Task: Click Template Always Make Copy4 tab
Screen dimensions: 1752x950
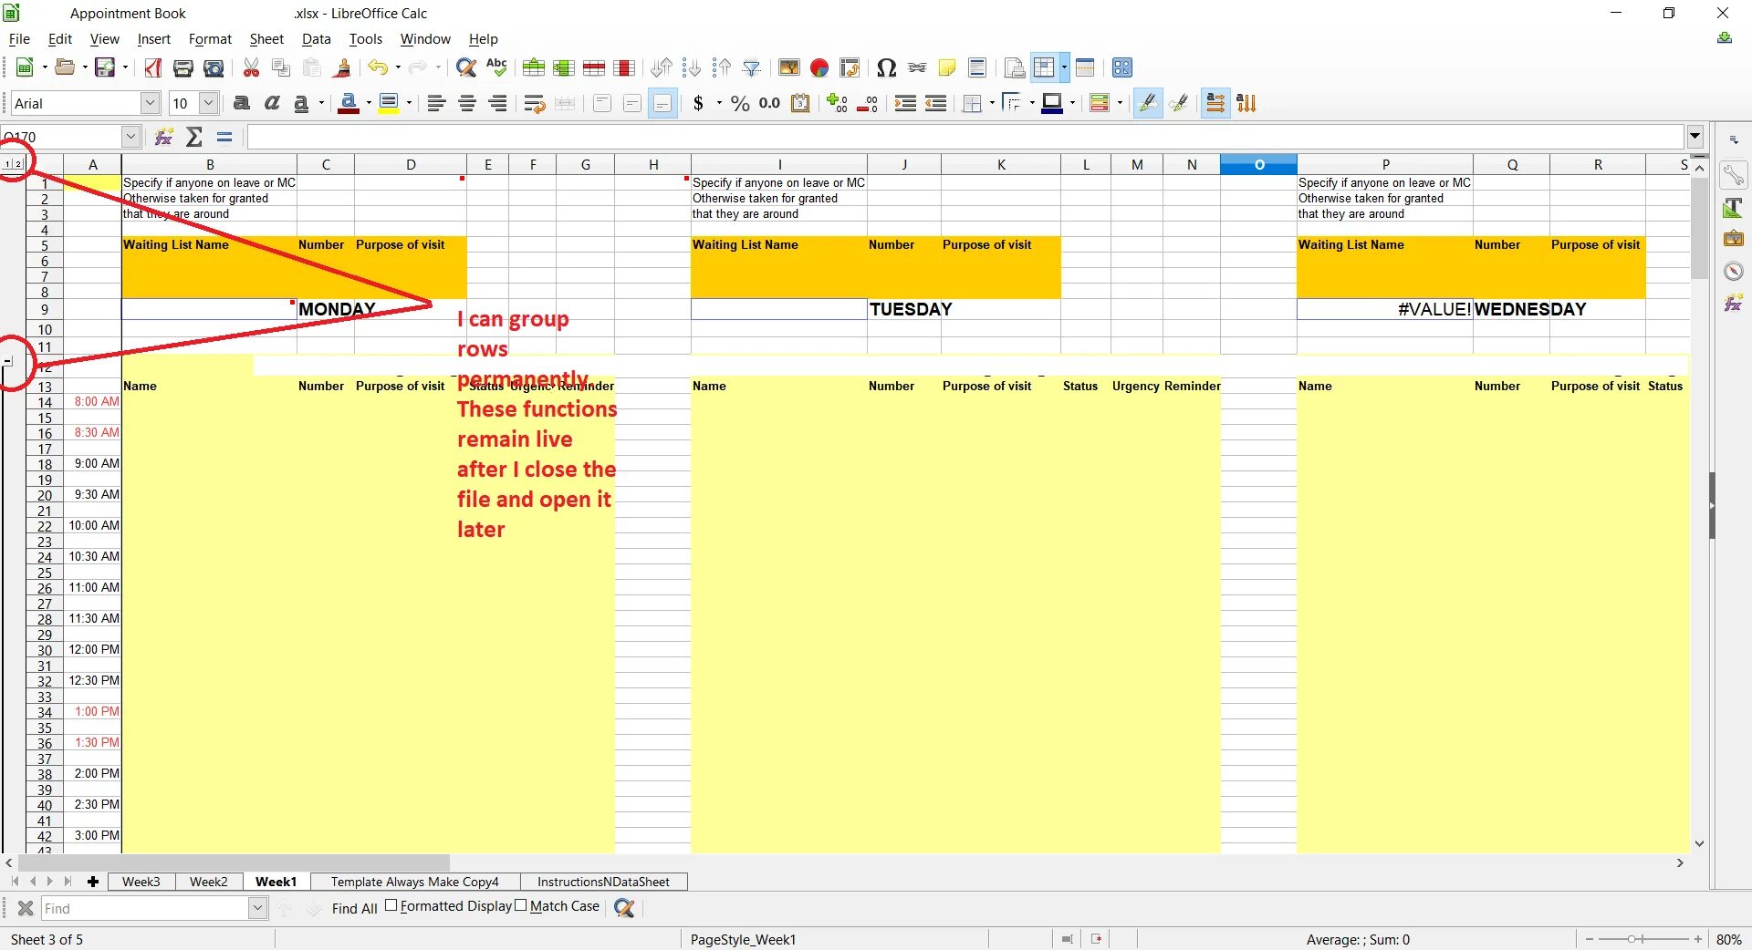Action: (x=414, y=882)
